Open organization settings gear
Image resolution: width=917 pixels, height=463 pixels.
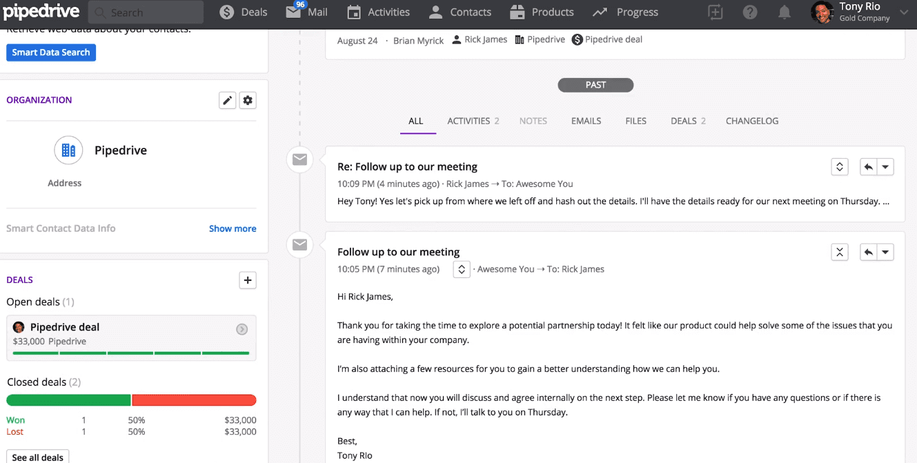(x=248, y=100)
